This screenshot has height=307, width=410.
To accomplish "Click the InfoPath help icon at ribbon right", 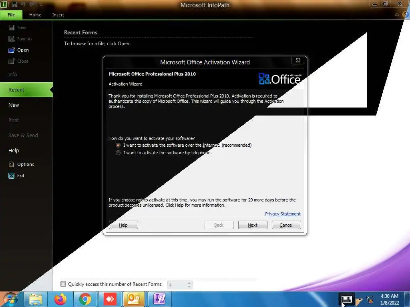I will tap(405, 15).
